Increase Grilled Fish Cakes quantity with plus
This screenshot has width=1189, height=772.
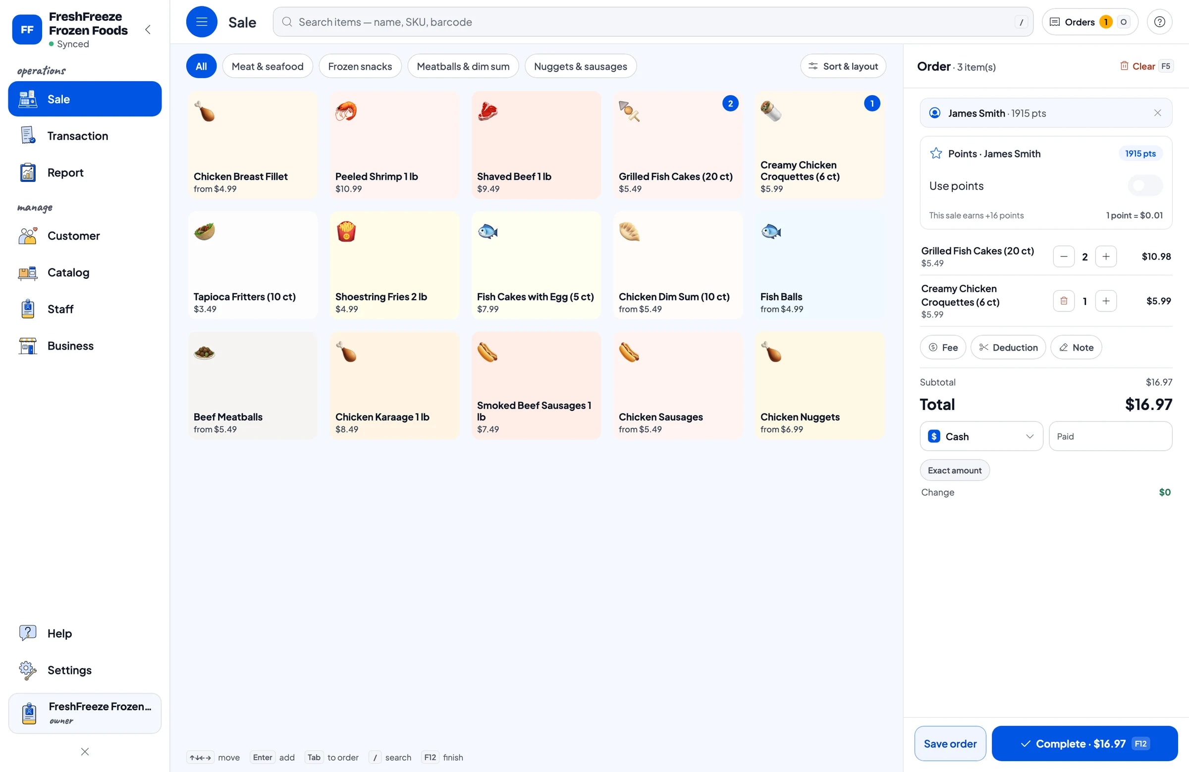1106,257
